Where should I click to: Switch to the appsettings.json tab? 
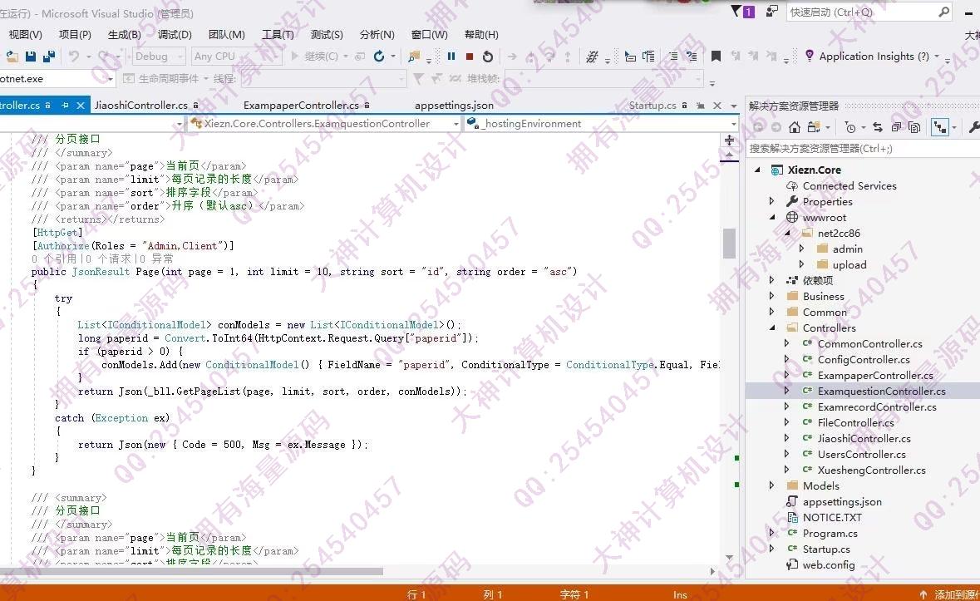[x=455, y=106]
